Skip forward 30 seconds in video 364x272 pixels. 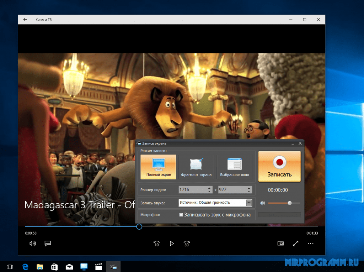[187, 244]
